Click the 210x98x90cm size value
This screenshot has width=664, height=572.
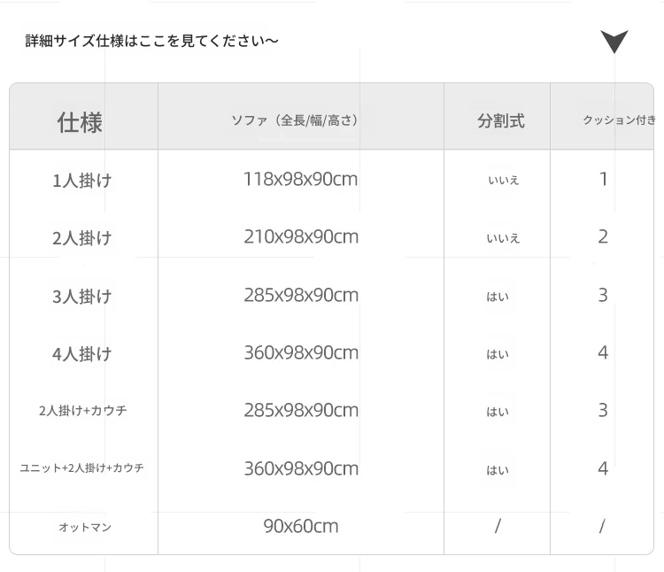(301, 236)
